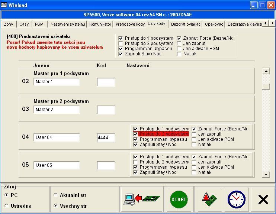This screenshot has width=276, height=214.
Task: Select Aktualni str radio option
Action: [56, 195]
